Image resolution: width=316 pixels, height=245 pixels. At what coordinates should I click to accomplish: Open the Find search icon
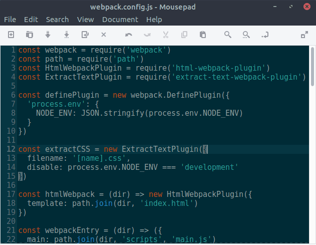(x=228, y=35)
